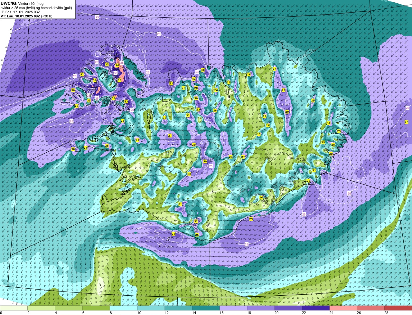This screenshot has width=412, height=315.
Task: Click the '20' tick label on the color scale
Action: point(276,313)
